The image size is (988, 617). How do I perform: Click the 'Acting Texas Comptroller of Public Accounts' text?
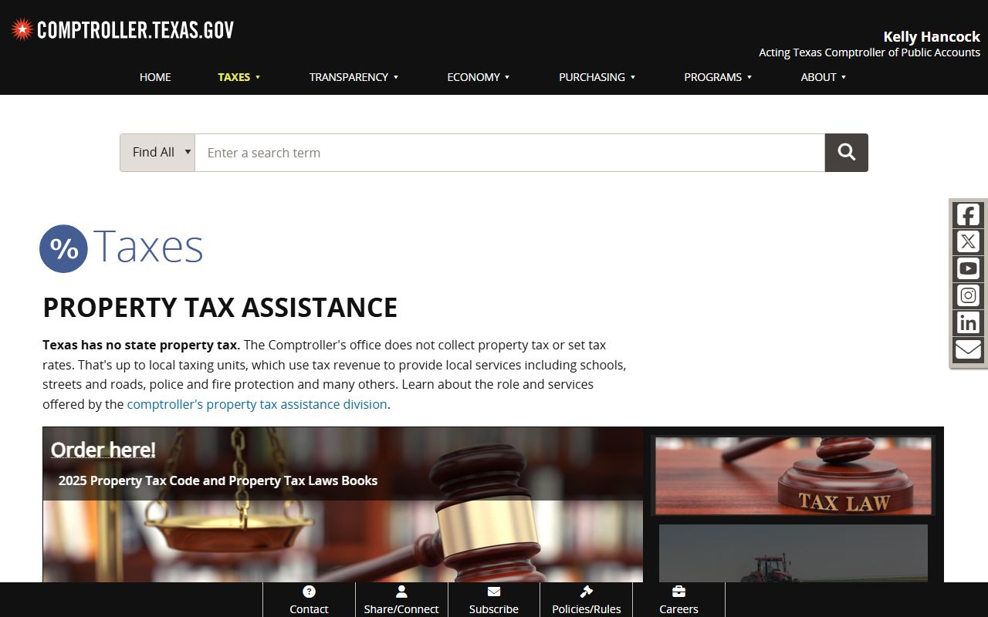(869, 52)
